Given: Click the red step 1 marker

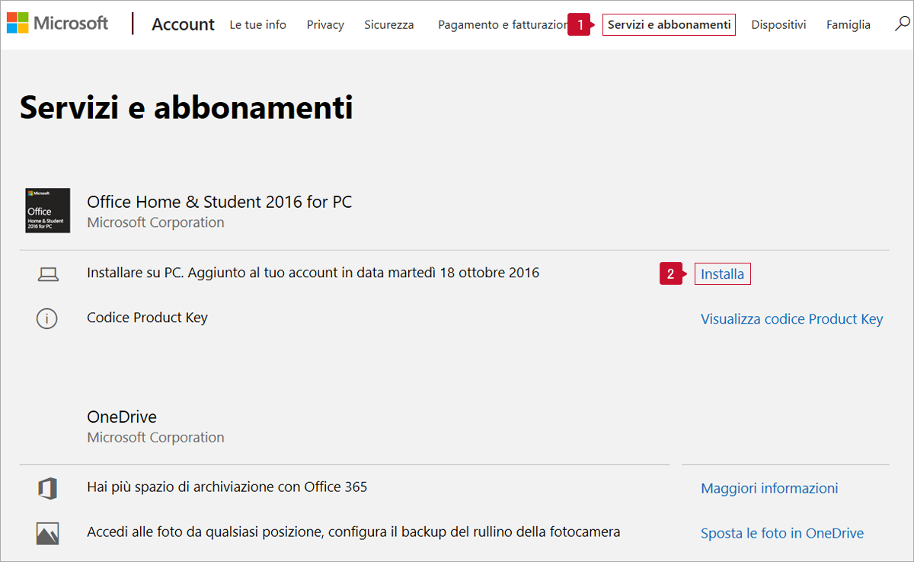Looking at the screenshot, I should 580,25.
